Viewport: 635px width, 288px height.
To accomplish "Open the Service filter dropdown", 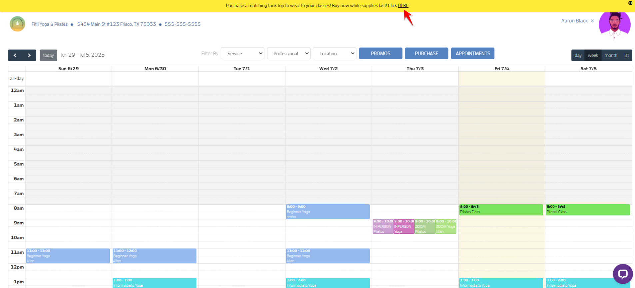I will pyautogui.click(x=242, y=54).
